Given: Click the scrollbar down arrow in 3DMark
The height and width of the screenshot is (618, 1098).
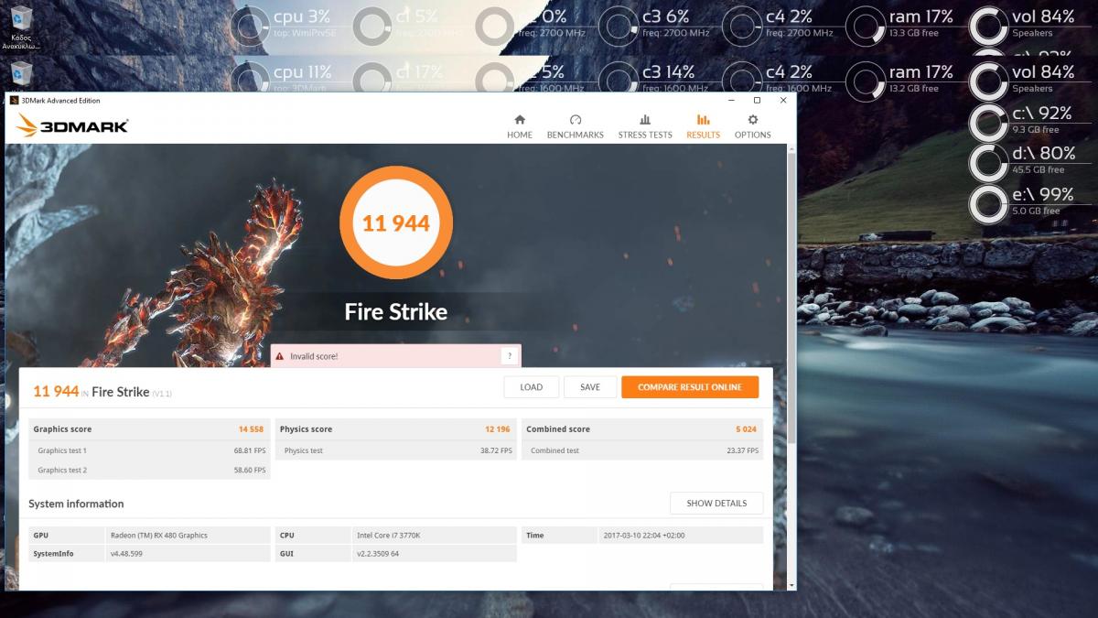Looking at the screenshot, I should [791, 584].
